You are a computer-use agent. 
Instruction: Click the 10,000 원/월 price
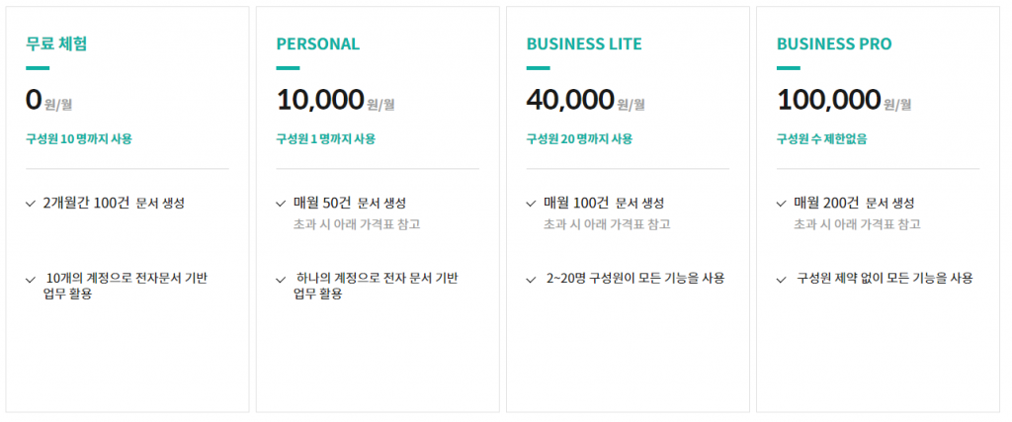point(336,100)
